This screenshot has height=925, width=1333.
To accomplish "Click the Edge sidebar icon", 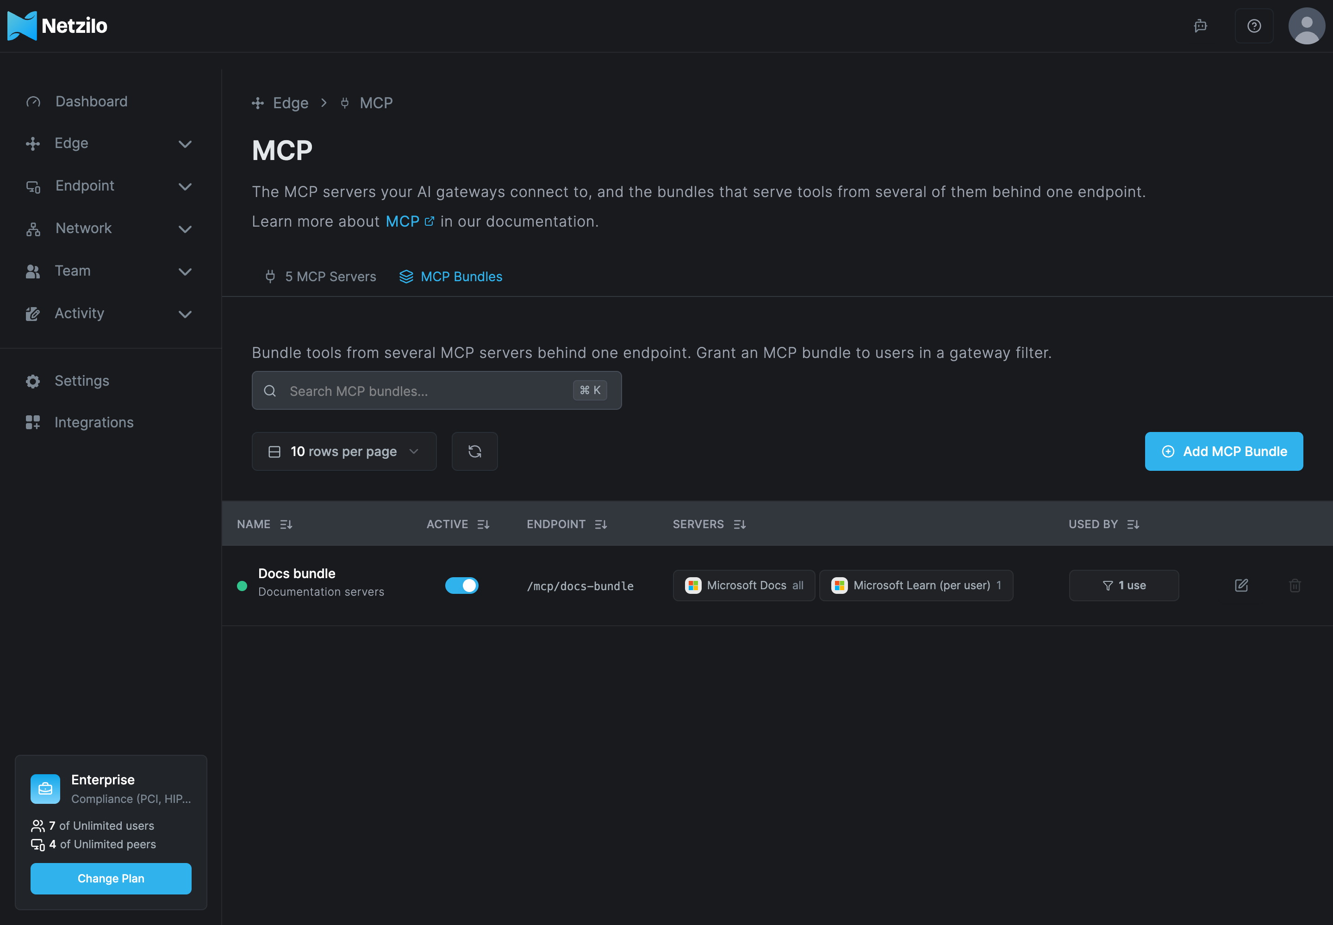I will click(33, 144).
